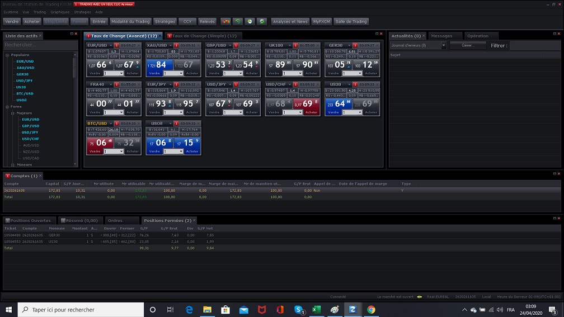This screenshot has height=317, width=564.
Task: Close the Liste des actifs tab
Action: point(40,36)
